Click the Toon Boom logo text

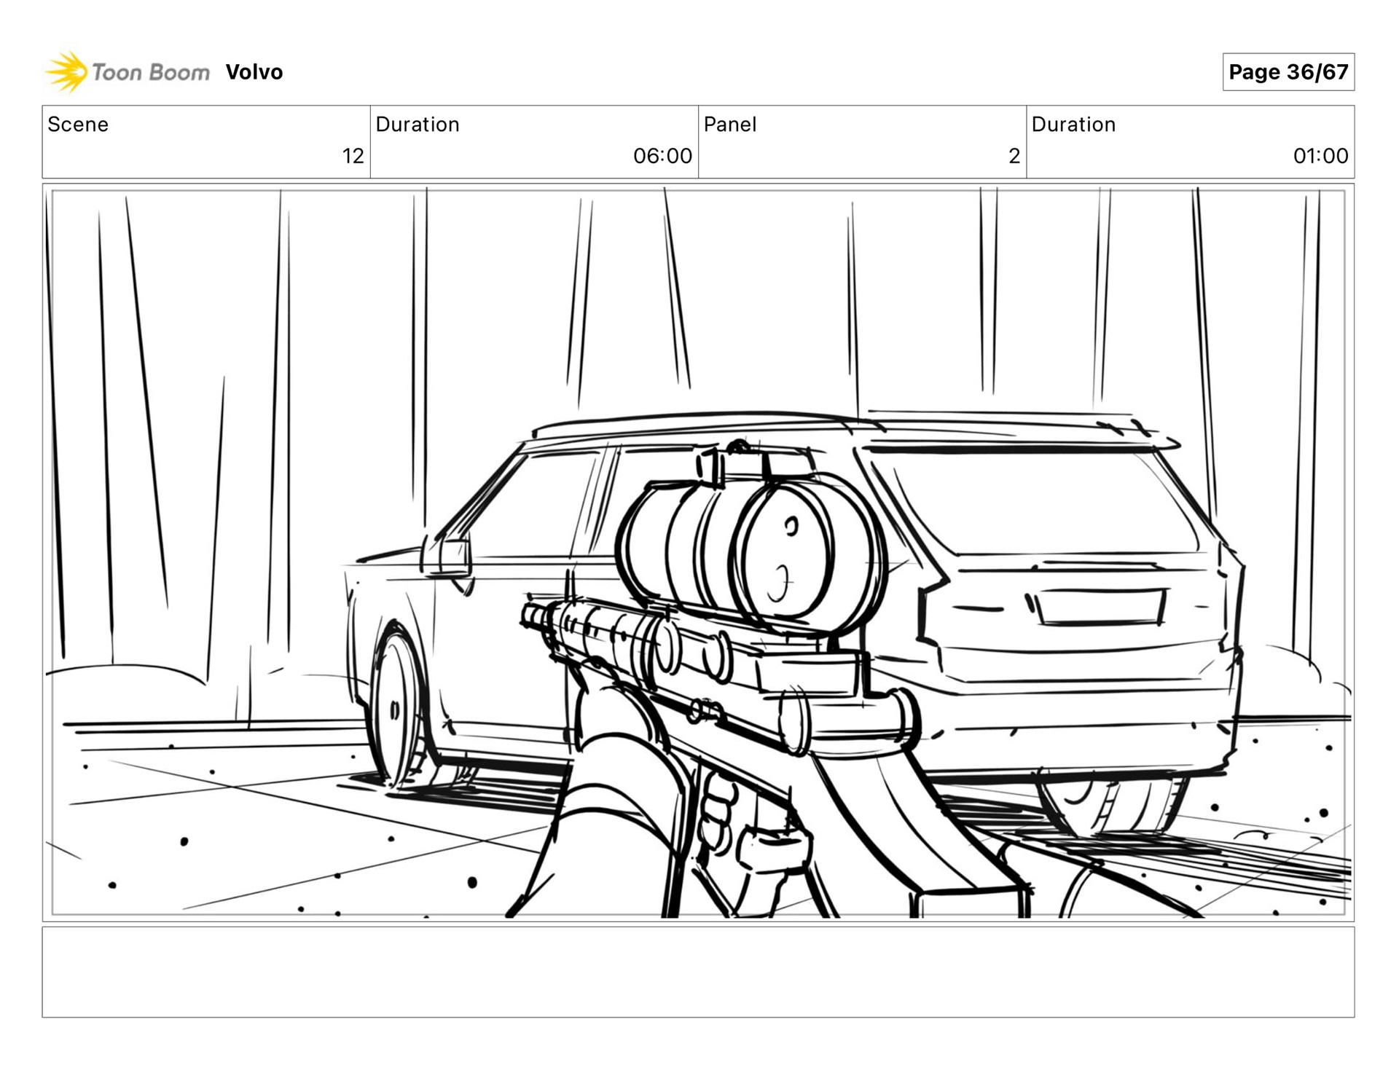coord(150,72)
